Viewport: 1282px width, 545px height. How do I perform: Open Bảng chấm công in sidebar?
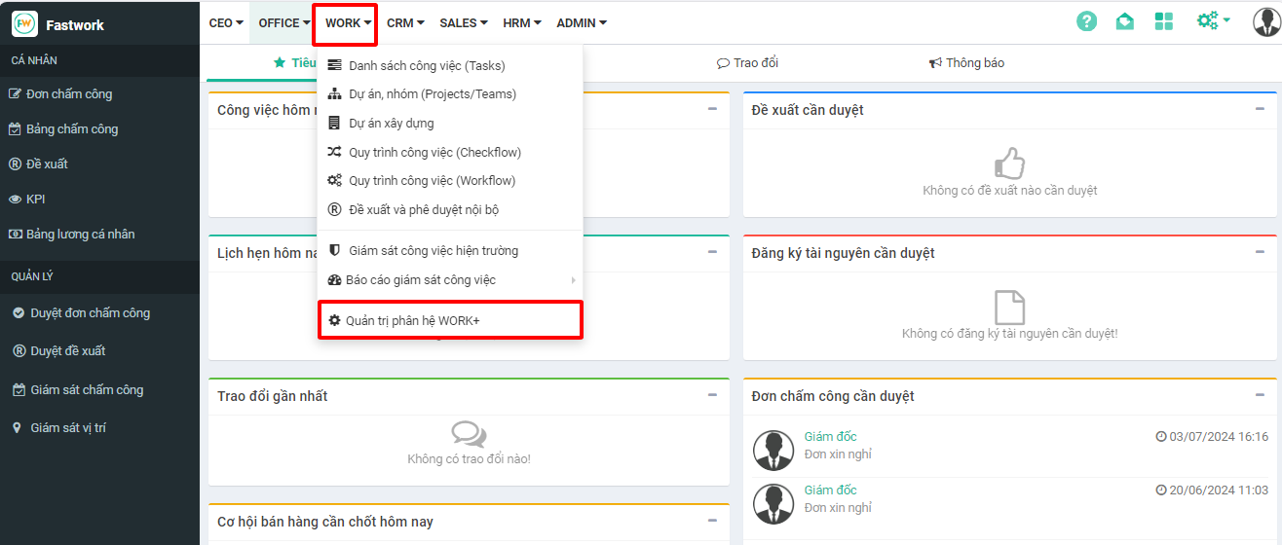[x=71, y=129]
